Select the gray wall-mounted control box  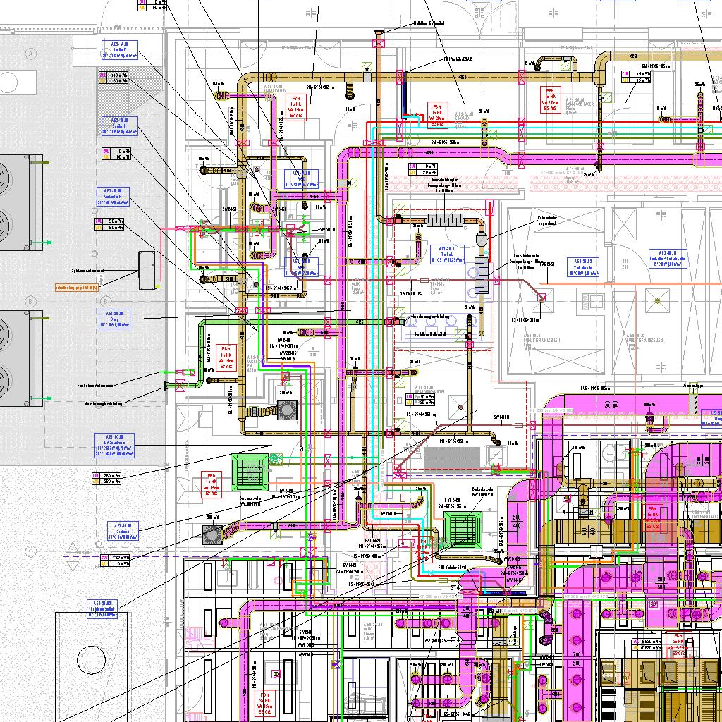pyautogui.click(x=149, y=269)
